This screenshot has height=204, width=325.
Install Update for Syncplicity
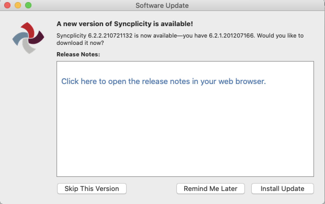coord(283,189)
